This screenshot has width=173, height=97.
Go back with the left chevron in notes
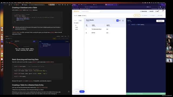[11, 5]
